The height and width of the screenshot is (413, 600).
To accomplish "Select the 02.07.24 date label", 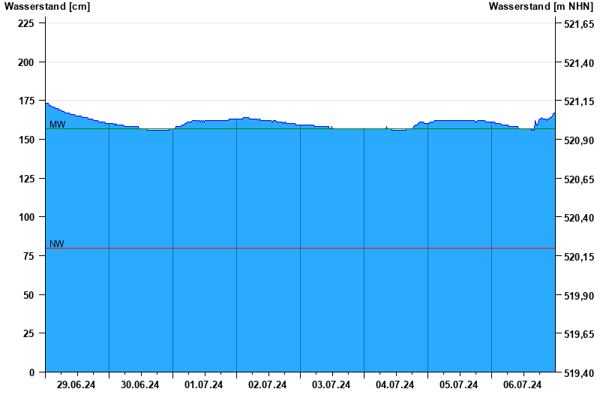I will coord(268,385).
